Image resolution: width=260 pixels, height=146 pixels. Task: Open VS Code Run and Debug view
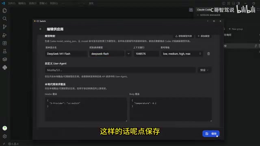(4, 35)
